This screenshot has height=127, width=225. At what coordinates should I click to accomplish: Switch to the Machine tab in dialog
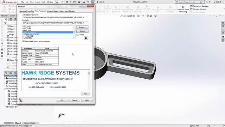click(23, 11)
